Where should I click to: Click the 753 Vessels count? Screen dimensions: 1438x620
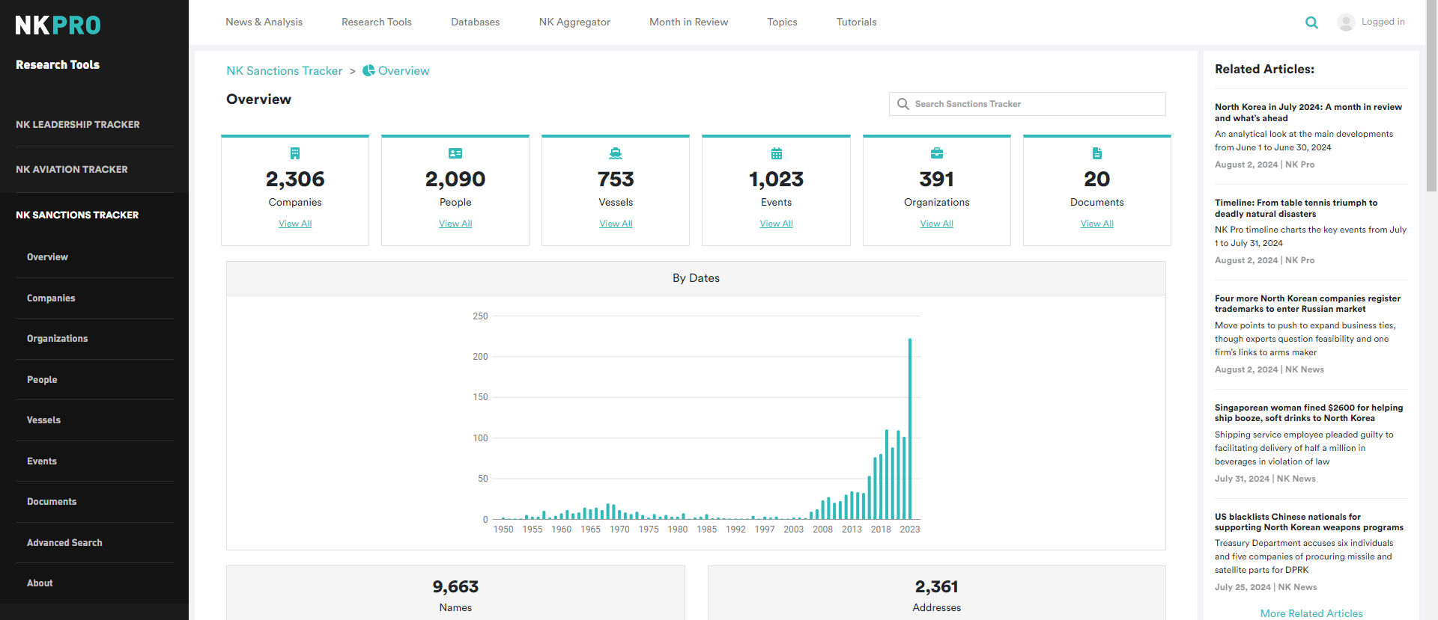pyautogui.click(x=616, y=179)
